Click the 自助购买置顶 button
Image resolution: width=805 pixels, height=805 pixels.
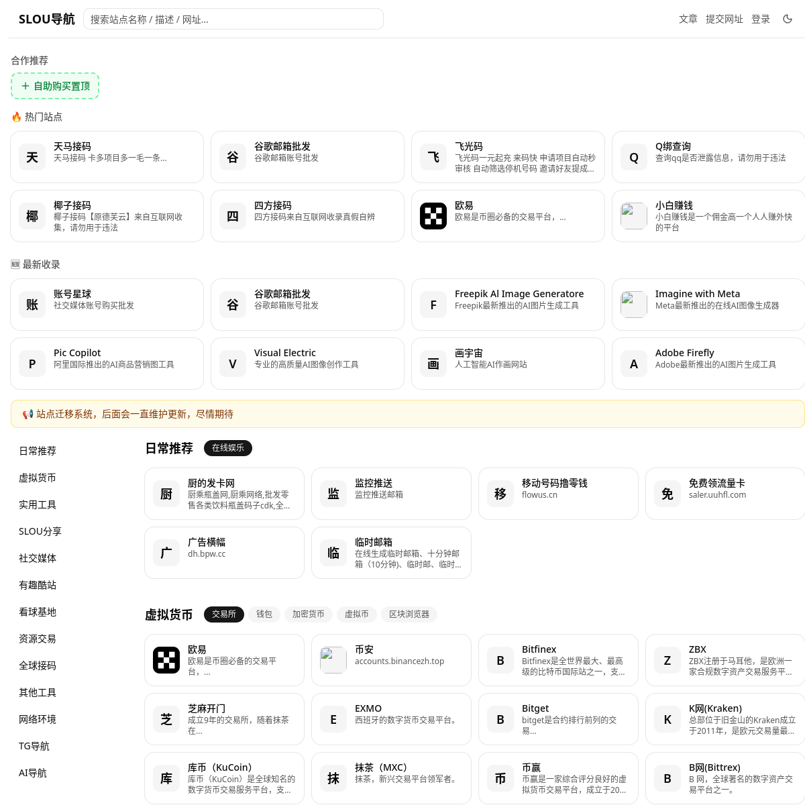pos(55,86)
